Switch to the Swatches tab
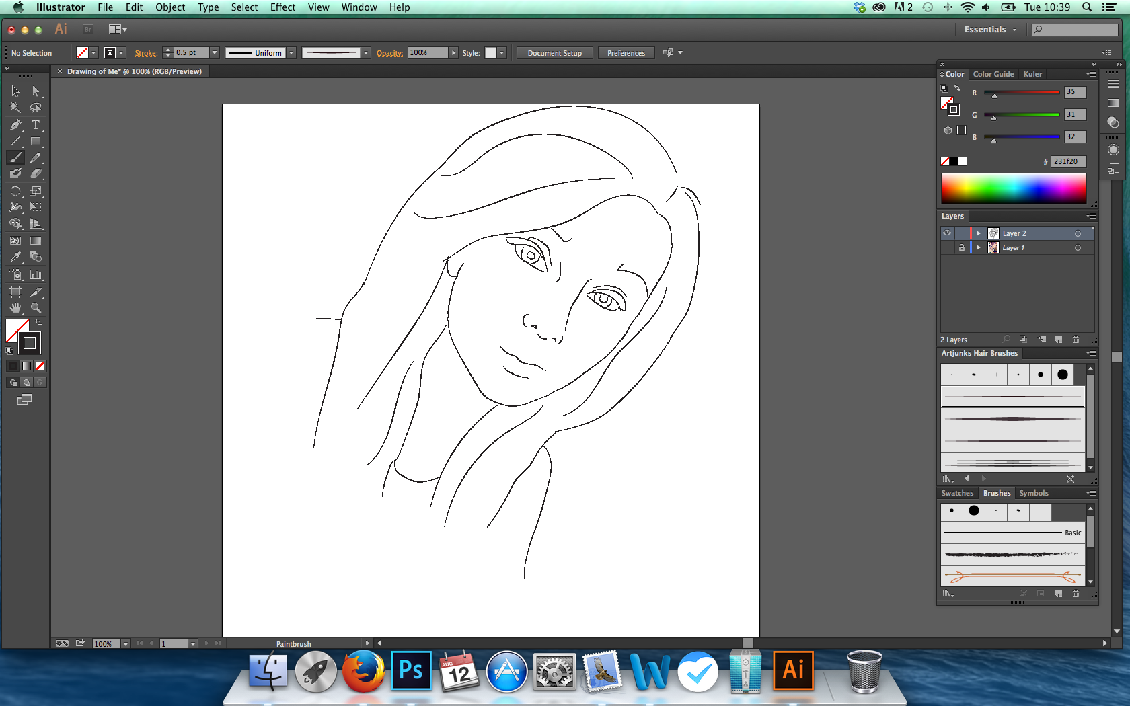Image resolution: width=1130 pixels, height=706 pixels. pyautogui.click(x=957, y=493)
